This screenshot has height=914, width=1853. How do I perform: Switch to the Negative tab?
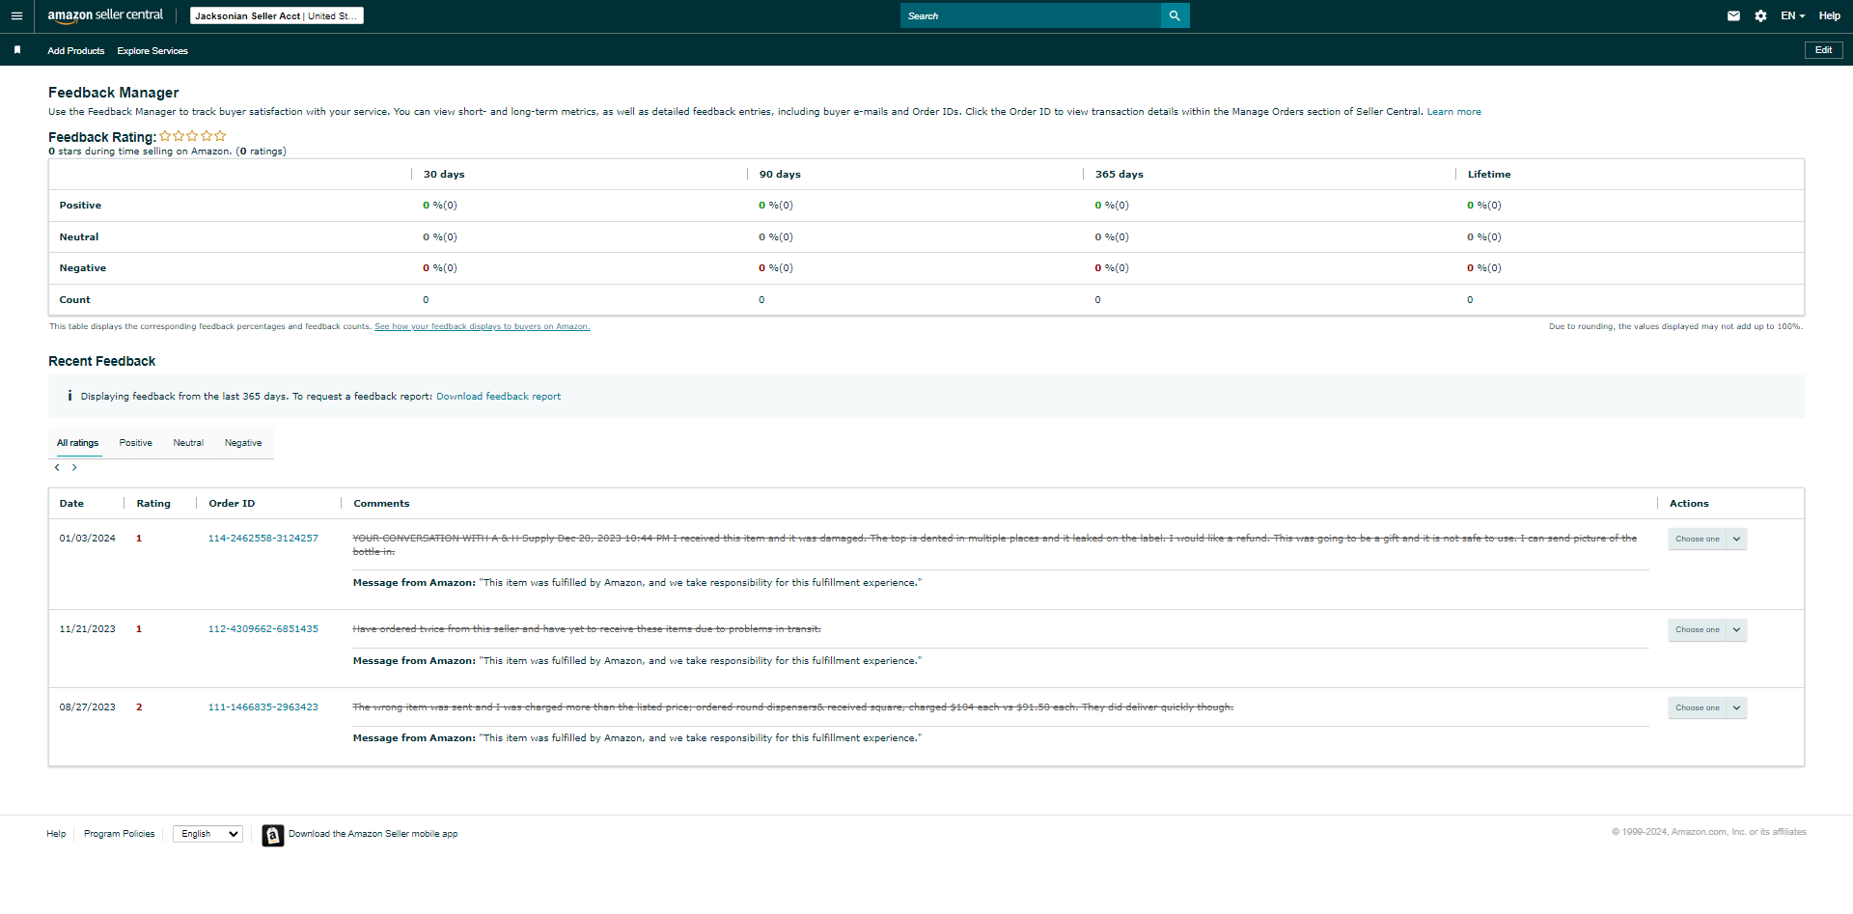243,443
